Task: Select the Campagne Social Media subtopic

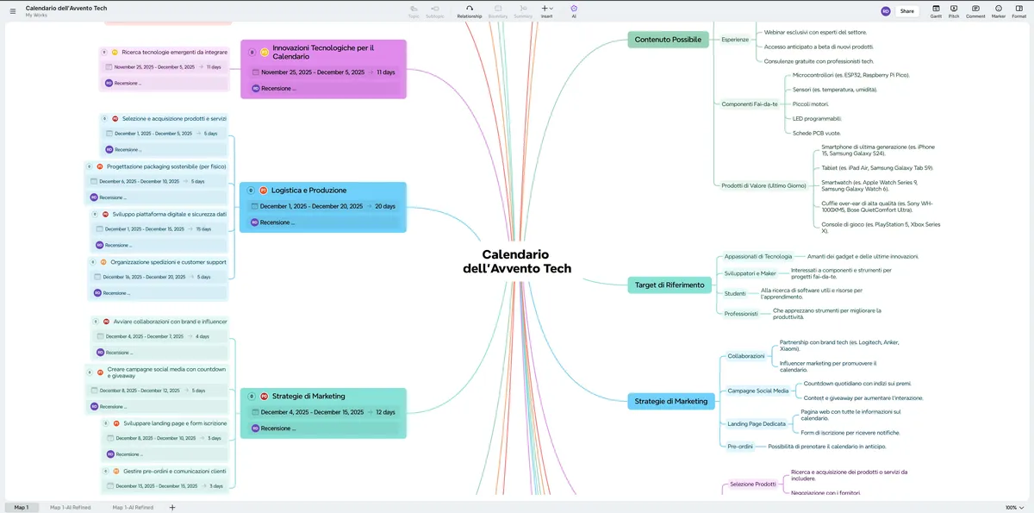Action: 758,391
